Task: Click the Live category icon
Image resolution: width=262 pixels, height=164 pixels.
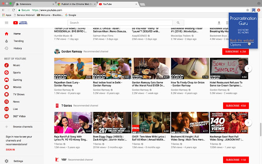Action: (7, 109)
